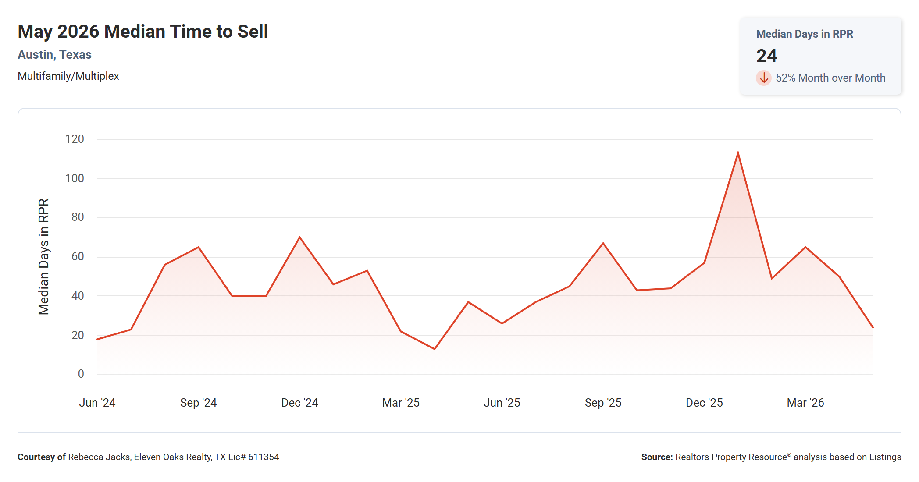Click the x-axis label Dec '25
Viewport: 919px width, 482px height.
[x=705, y=403]
